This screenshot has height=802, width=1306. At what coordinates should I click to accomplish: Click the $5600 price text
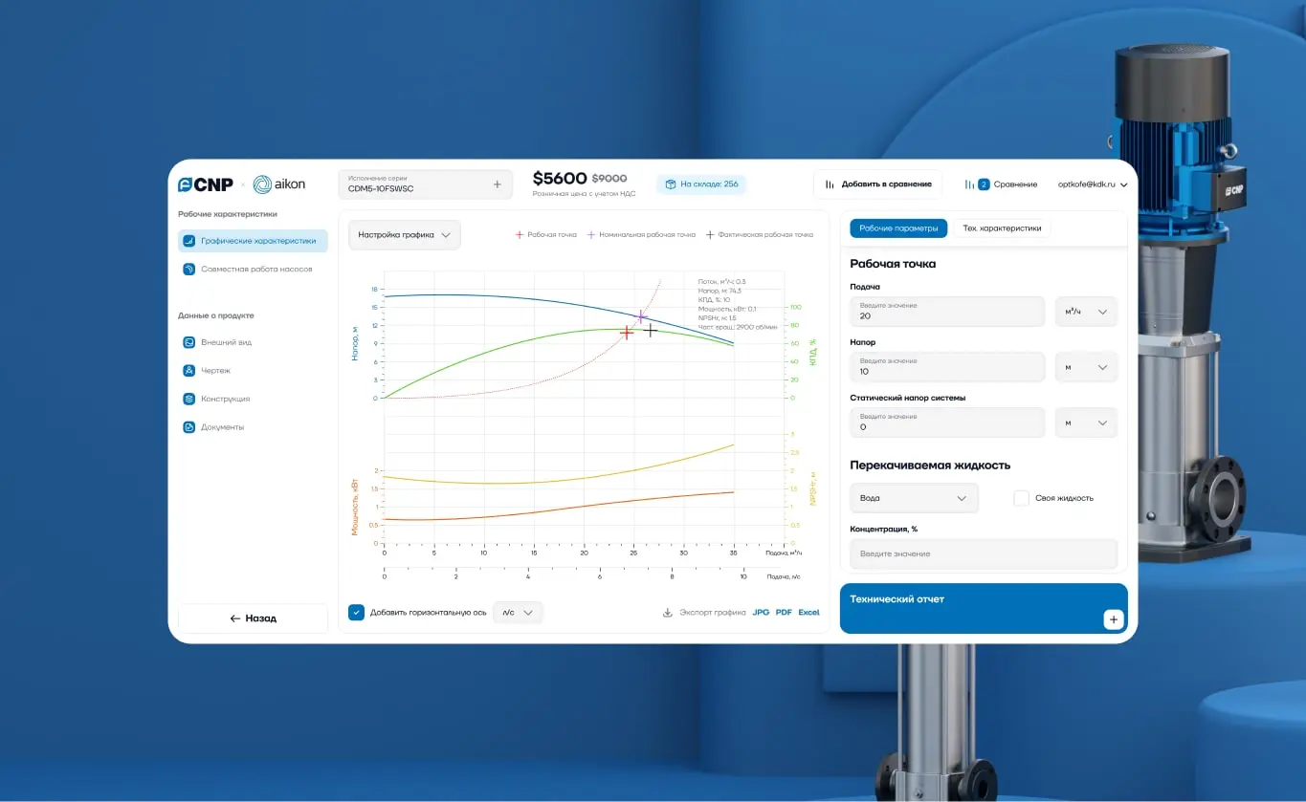560,179
